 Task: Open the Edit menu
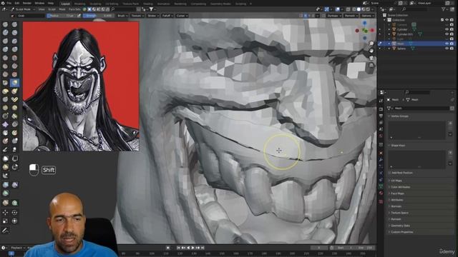pyautogui.click(x=17, y=3)
